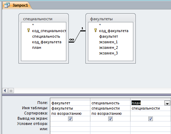Click the факультет cell in Поле row
The image size is (171, 134).
tap(70, 103)
